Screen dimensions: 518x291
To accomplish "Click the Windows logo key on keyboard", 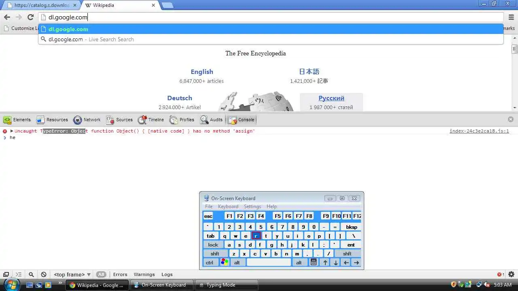I will 224,262.
